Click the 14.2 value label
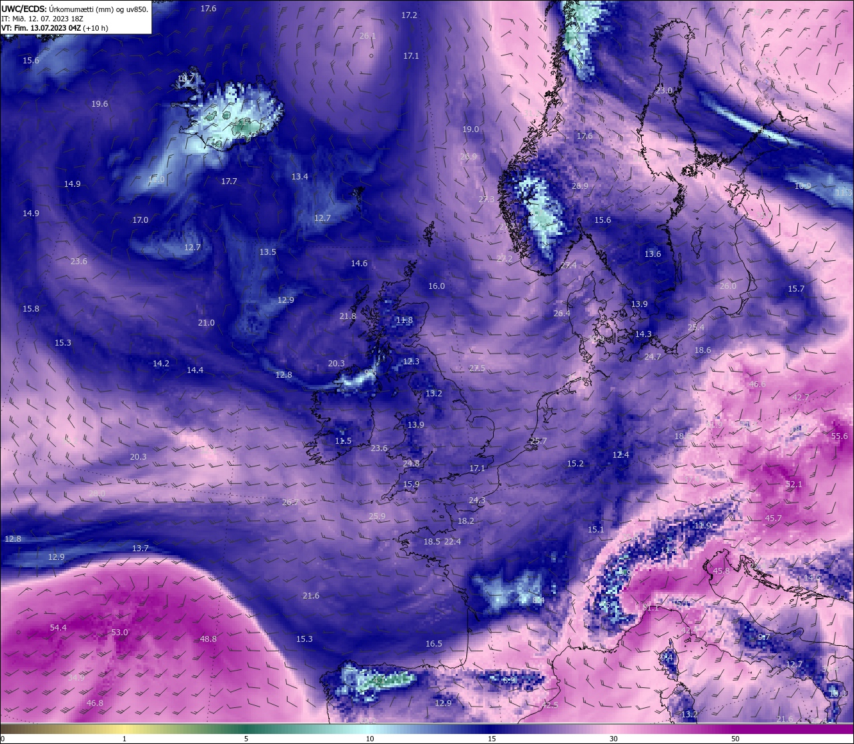The height and width of the screenshot is (744, 854). pos(161,364)
